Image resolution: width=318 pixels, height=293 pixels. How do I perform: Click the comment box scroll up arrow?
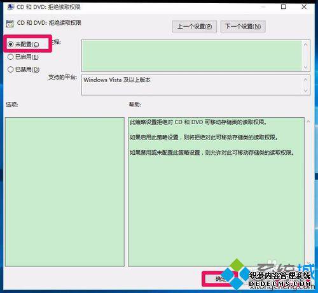[305, 45]
